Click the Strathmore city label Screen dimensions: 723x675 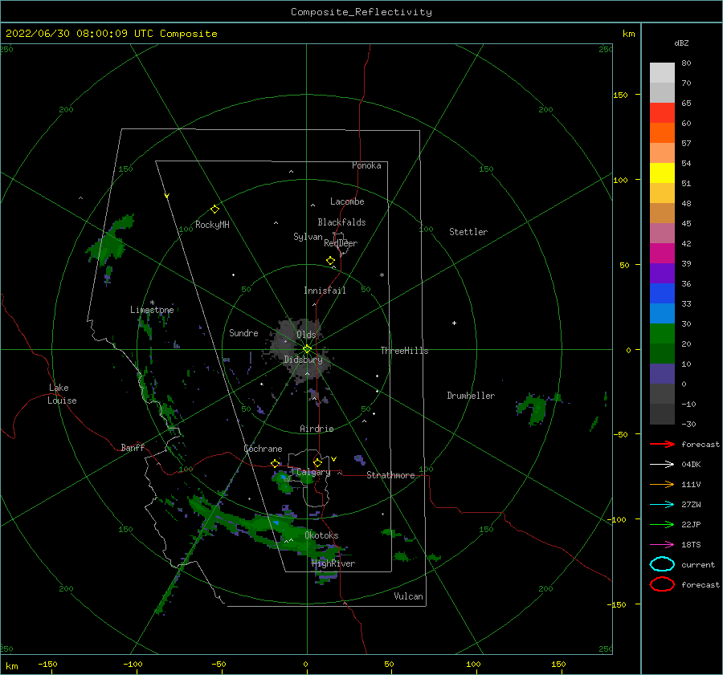tap(390, 475)
